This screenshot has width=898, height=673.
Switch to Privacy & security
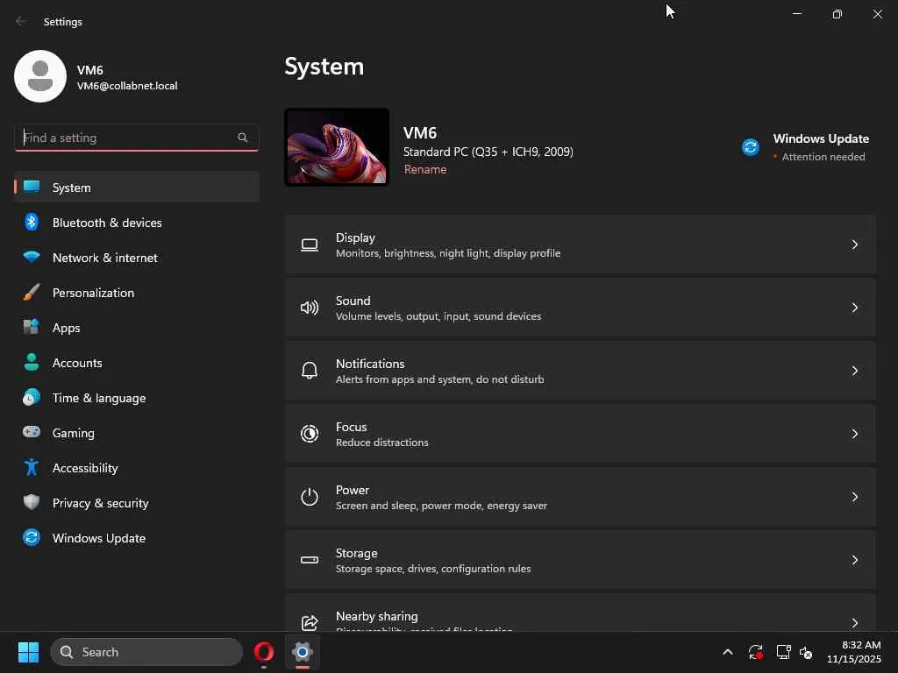point(137,502)
